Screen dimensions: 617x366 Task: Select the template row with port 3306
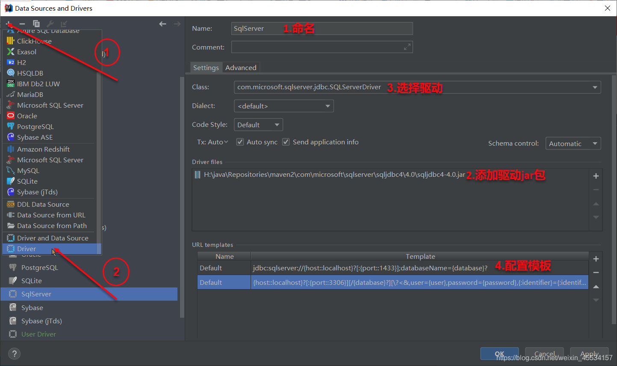coord(393,282)
